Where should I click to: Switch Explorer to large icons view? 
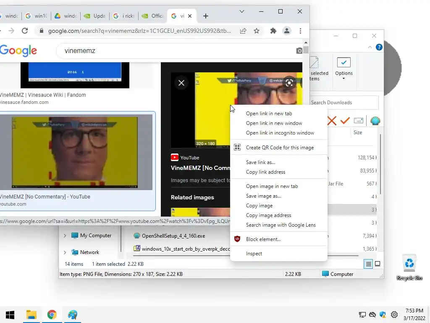pyautogui.click(x=378, y=264)
